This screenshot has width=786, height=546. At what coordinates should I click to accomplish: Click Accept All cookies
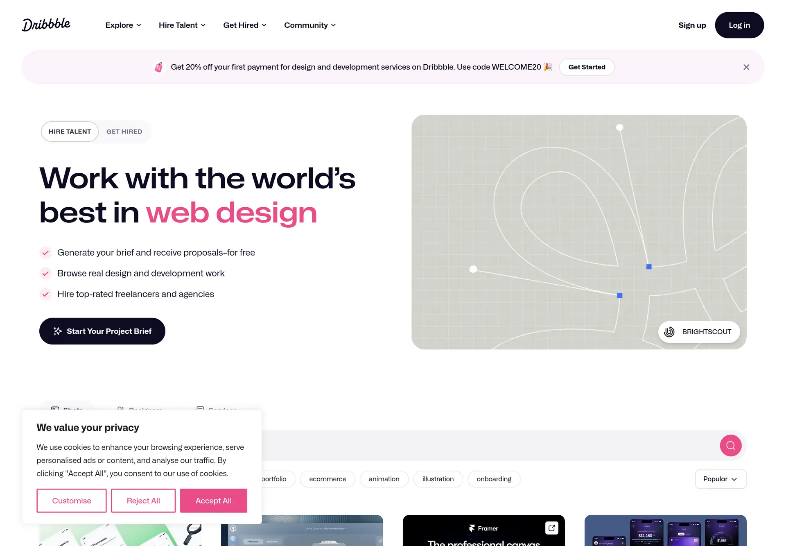214,501
